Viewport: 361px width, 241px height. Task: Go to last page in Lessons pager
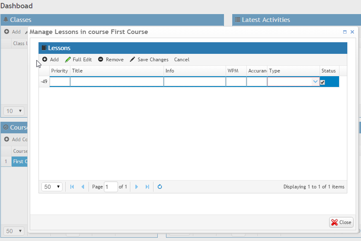pos(147,187)
